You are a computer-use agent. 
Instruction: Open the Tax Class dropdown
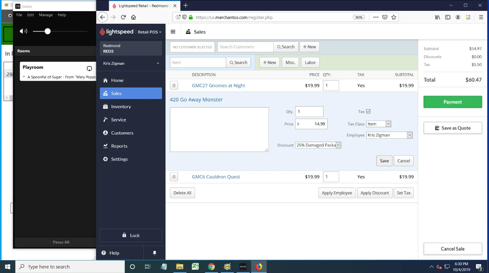pos(379,124)
